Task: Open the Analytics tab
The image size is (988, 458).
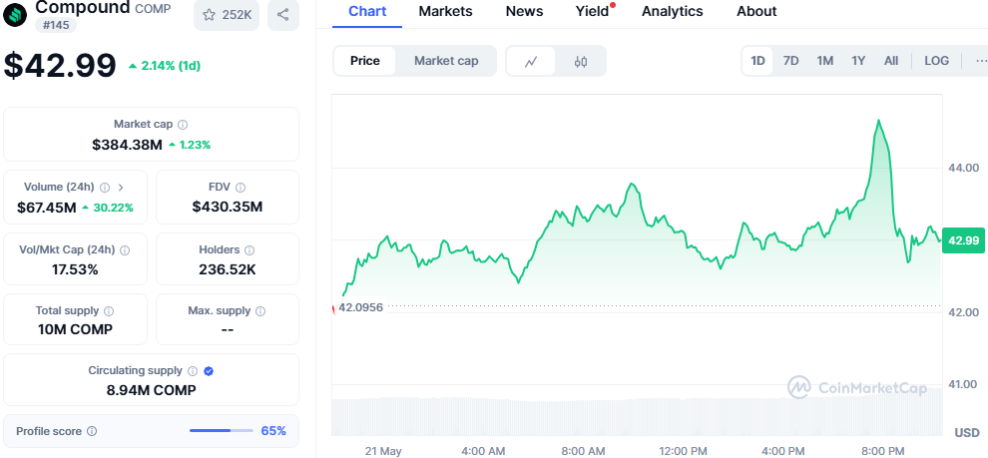Action: coord(672,11)
